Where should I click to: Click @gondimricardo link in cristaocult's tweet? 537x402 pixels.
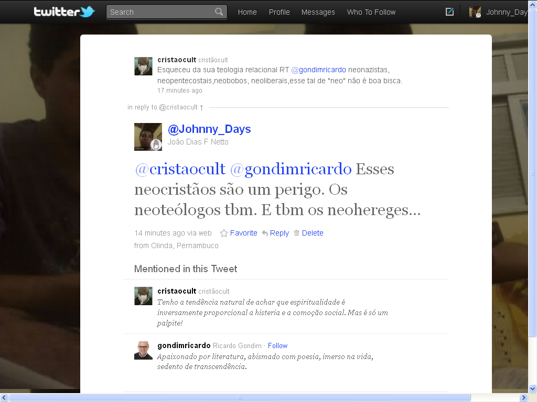318,70
